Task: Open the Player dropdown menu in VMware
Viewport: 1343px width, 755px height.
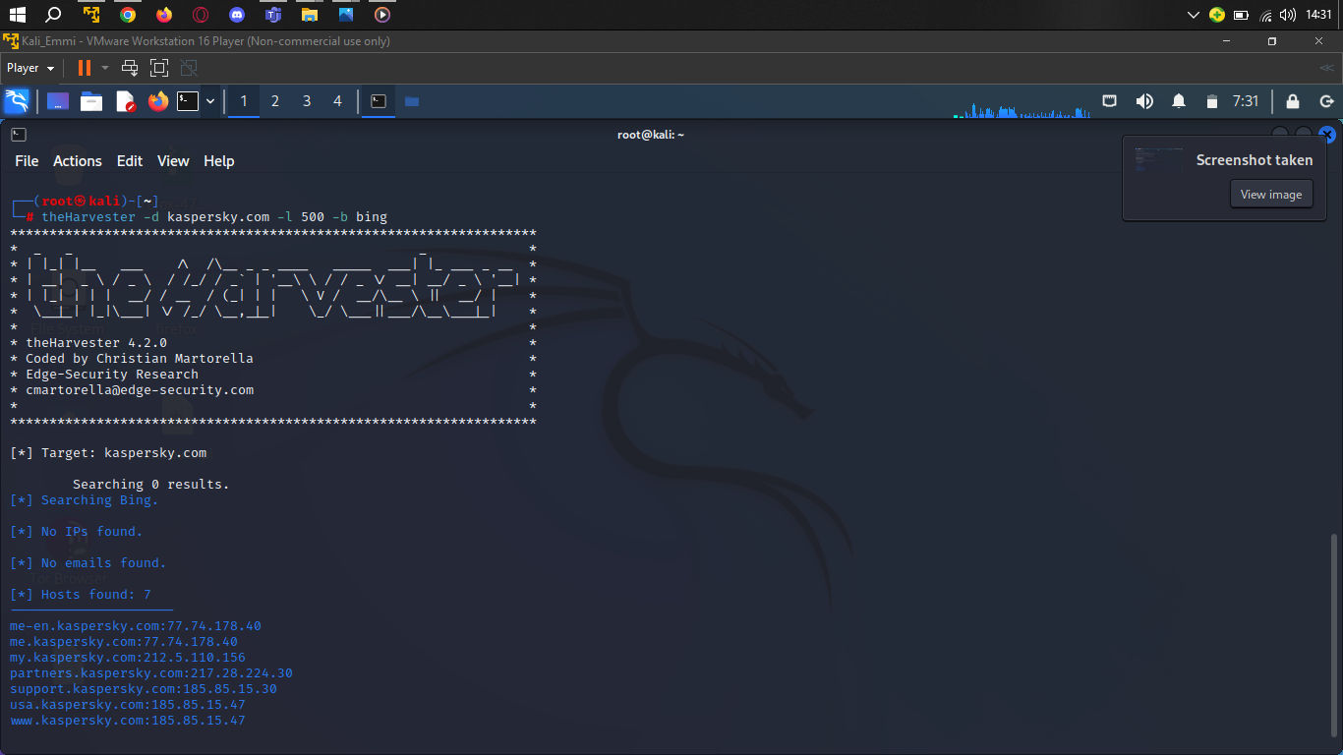Action: pos(30,68)
